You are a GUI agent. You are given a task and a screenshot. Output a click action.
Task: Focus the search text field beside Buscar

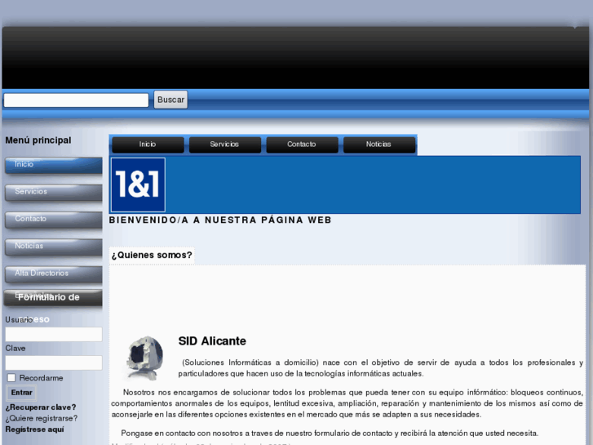pos(76,100)
